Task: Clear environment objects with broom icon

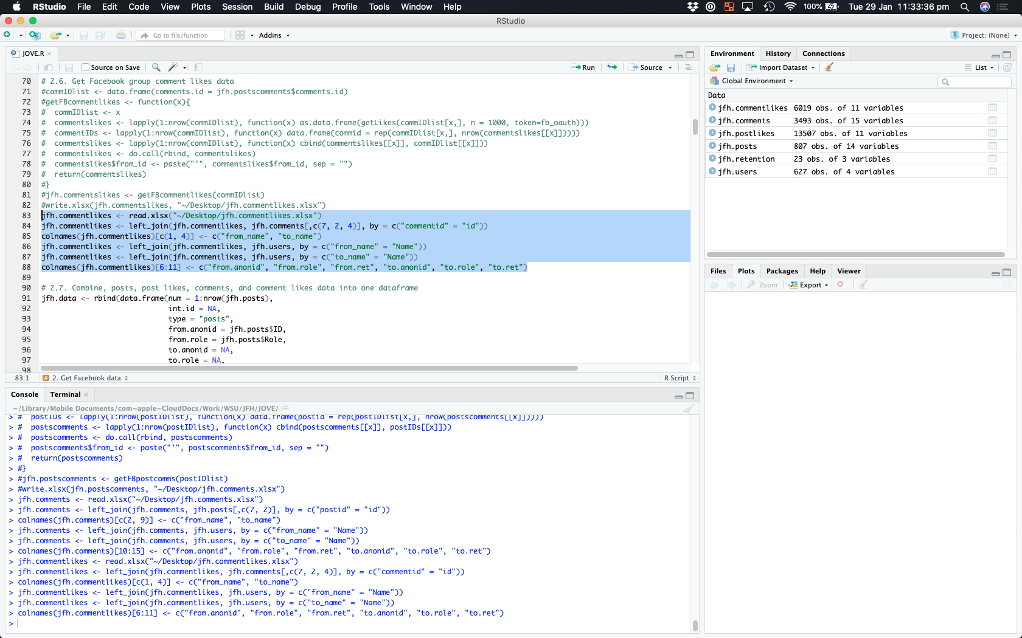Action: click(x=829, y=67)
